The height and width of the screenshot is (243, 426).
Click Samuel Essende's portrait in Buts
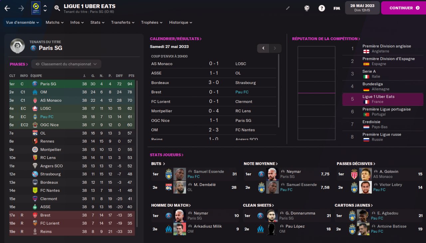pos(180,174)
